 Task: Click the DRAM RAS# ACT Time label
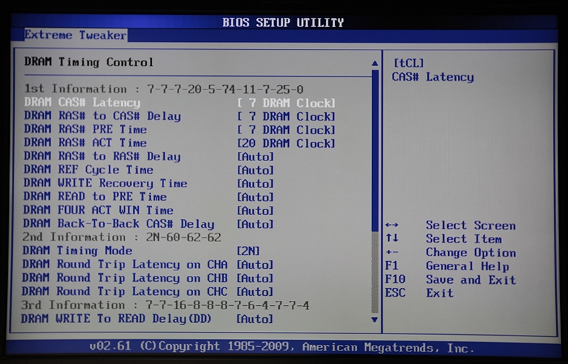[85, 143]
